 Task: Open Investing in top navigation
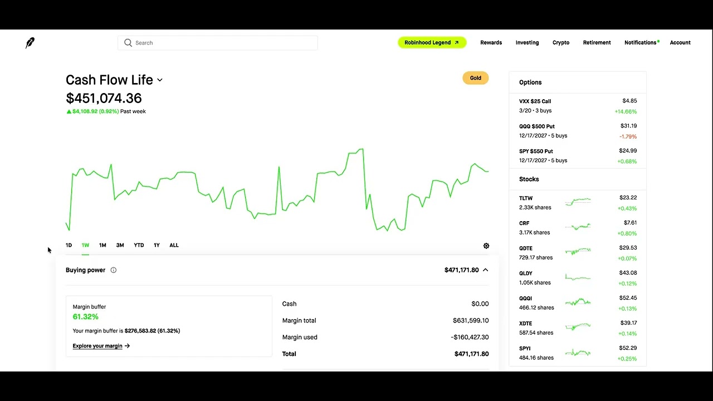(527, 43)
